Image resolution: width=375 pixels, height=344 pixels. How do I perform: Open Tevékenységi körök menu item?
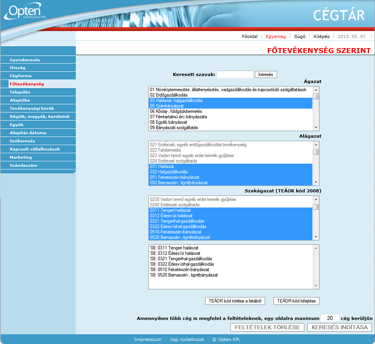point(38,108)
